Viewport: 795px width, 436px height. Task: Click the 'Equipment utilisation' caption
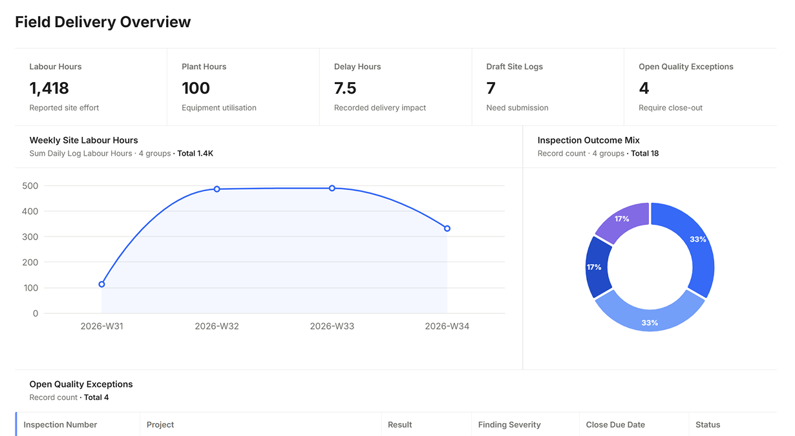tap(219, 108)
